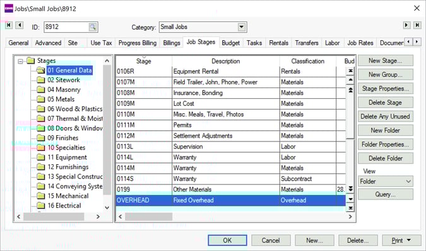Image resolution: width=426 pixels, height=251 pixels.
Task: Click the Cancel button
Action: tap(271, 240)
